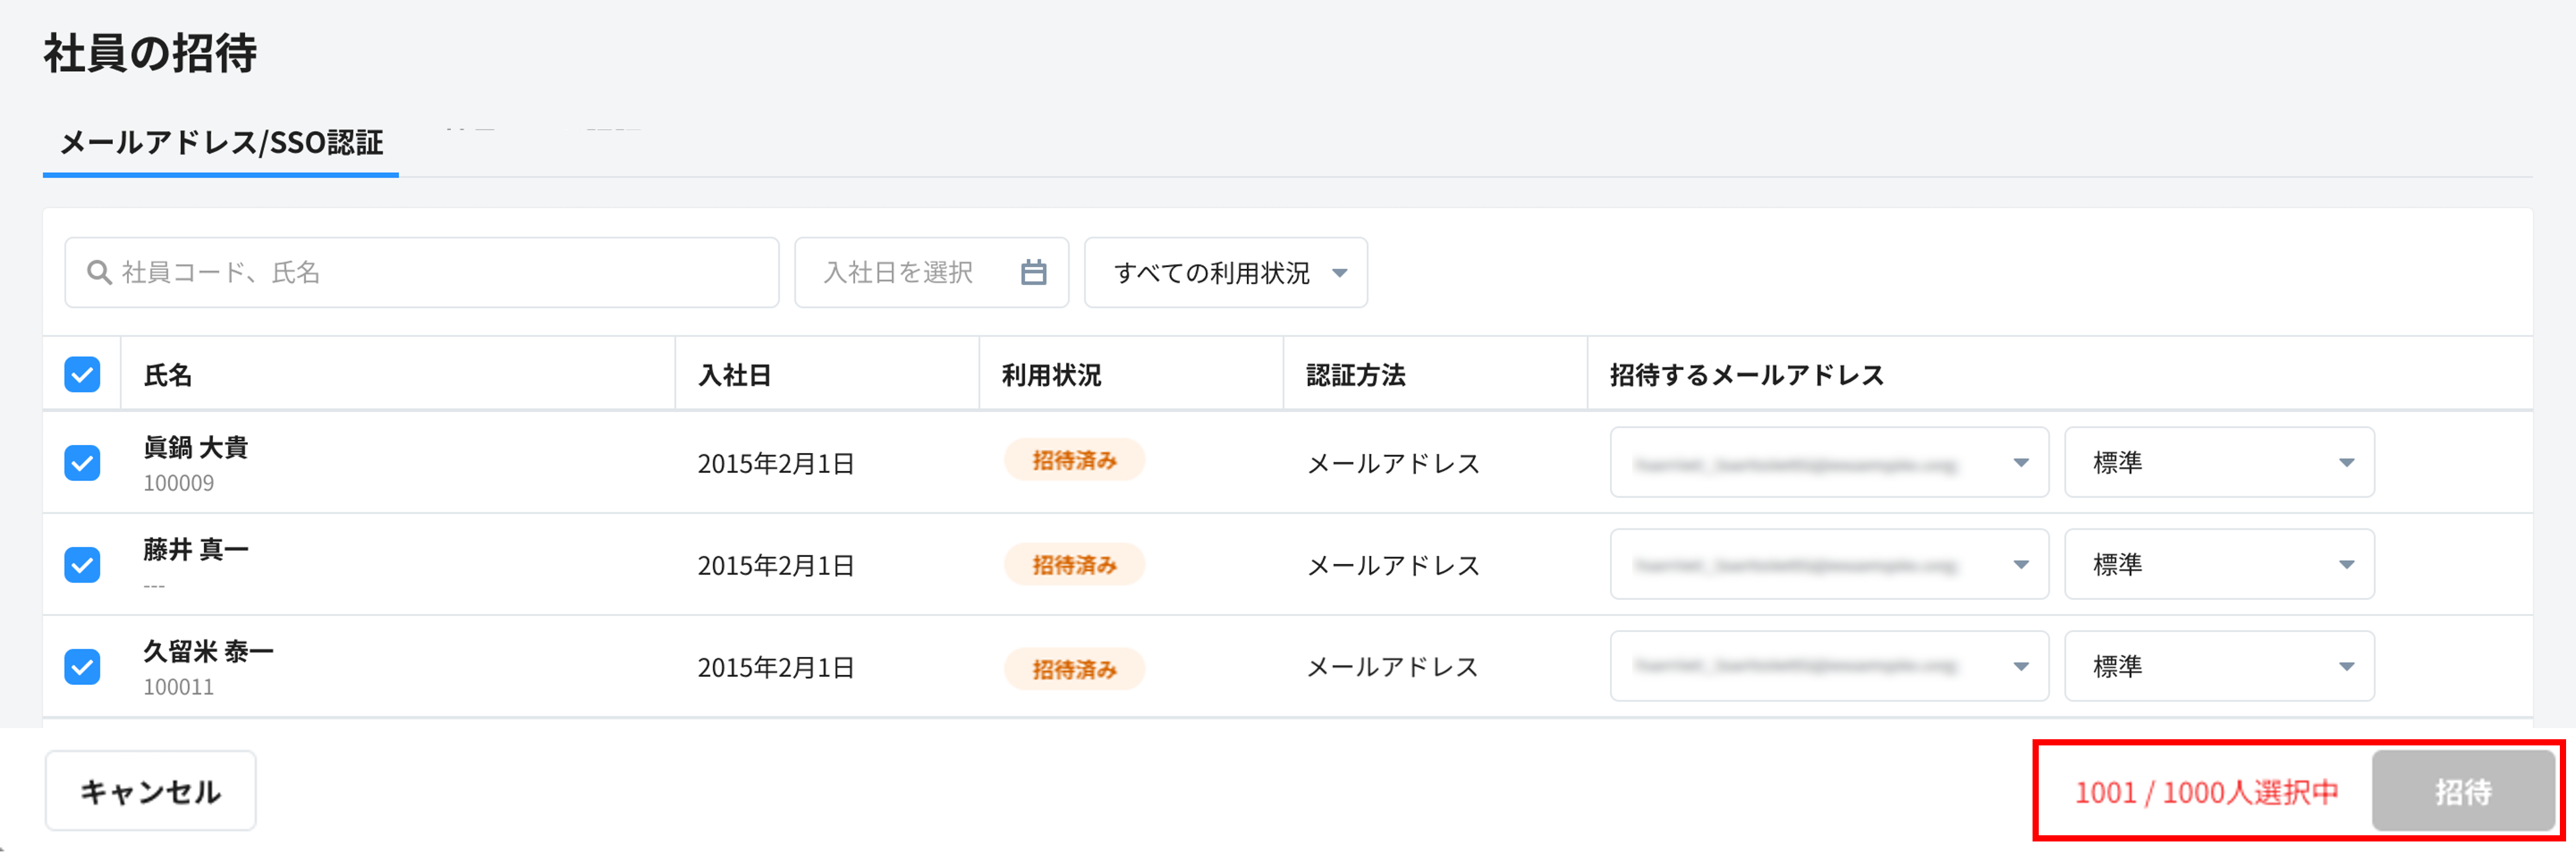
Task: Open the 標準 role dropdown for 藤井 真一
Action: coord(2218,564)
